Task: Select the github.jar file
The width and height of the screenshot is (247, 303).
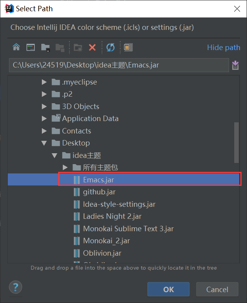Action: tap(124, 192)
